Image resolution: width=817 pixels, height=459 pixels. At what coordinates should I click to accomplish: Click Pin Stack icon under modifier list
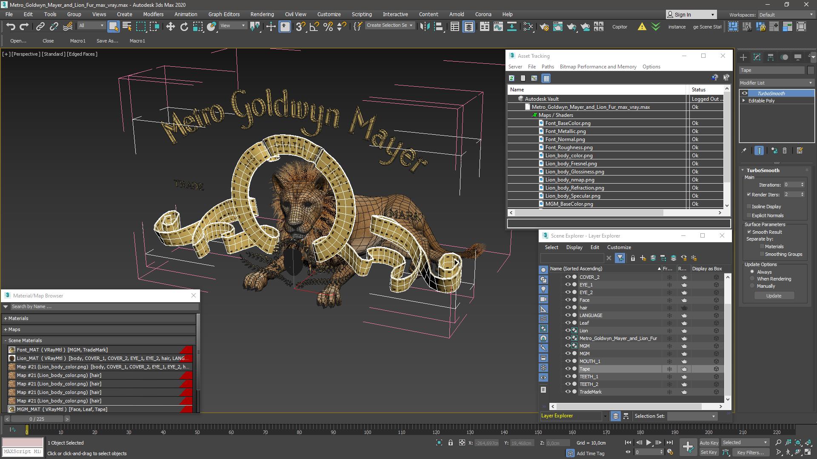(744, 150)
